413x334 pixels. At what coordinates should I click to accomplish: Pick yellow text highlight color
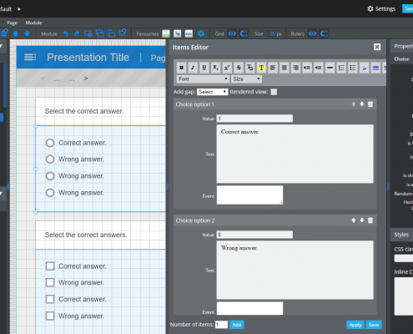pyautogui.click(x=261, y=68)
